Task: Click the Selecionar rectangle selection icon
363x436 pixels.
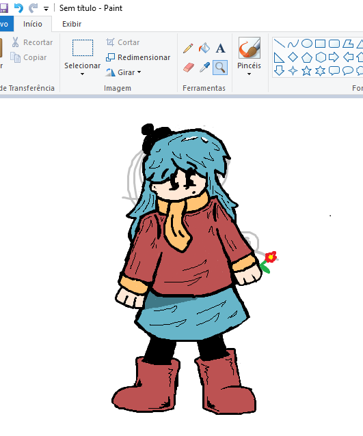Action: [83, 48]
